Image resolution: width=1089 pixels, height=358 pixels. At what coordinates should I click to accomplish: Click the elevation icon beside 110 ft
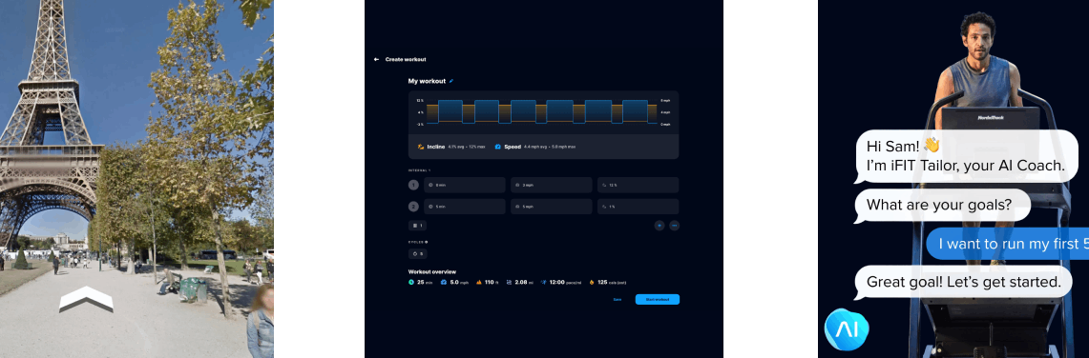478,282
